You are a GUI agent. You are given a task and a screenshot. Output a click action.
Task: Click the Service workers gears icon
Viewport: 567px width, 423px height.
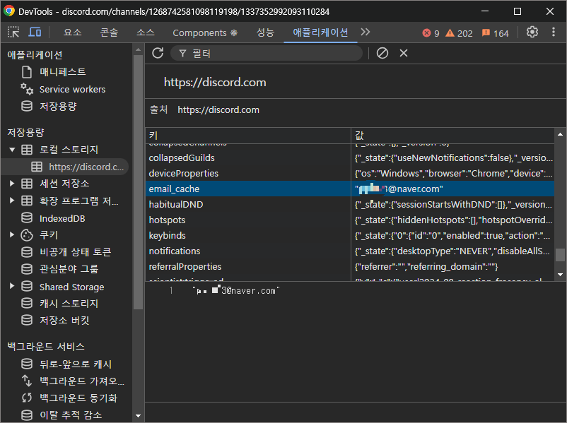pos(27,89)
